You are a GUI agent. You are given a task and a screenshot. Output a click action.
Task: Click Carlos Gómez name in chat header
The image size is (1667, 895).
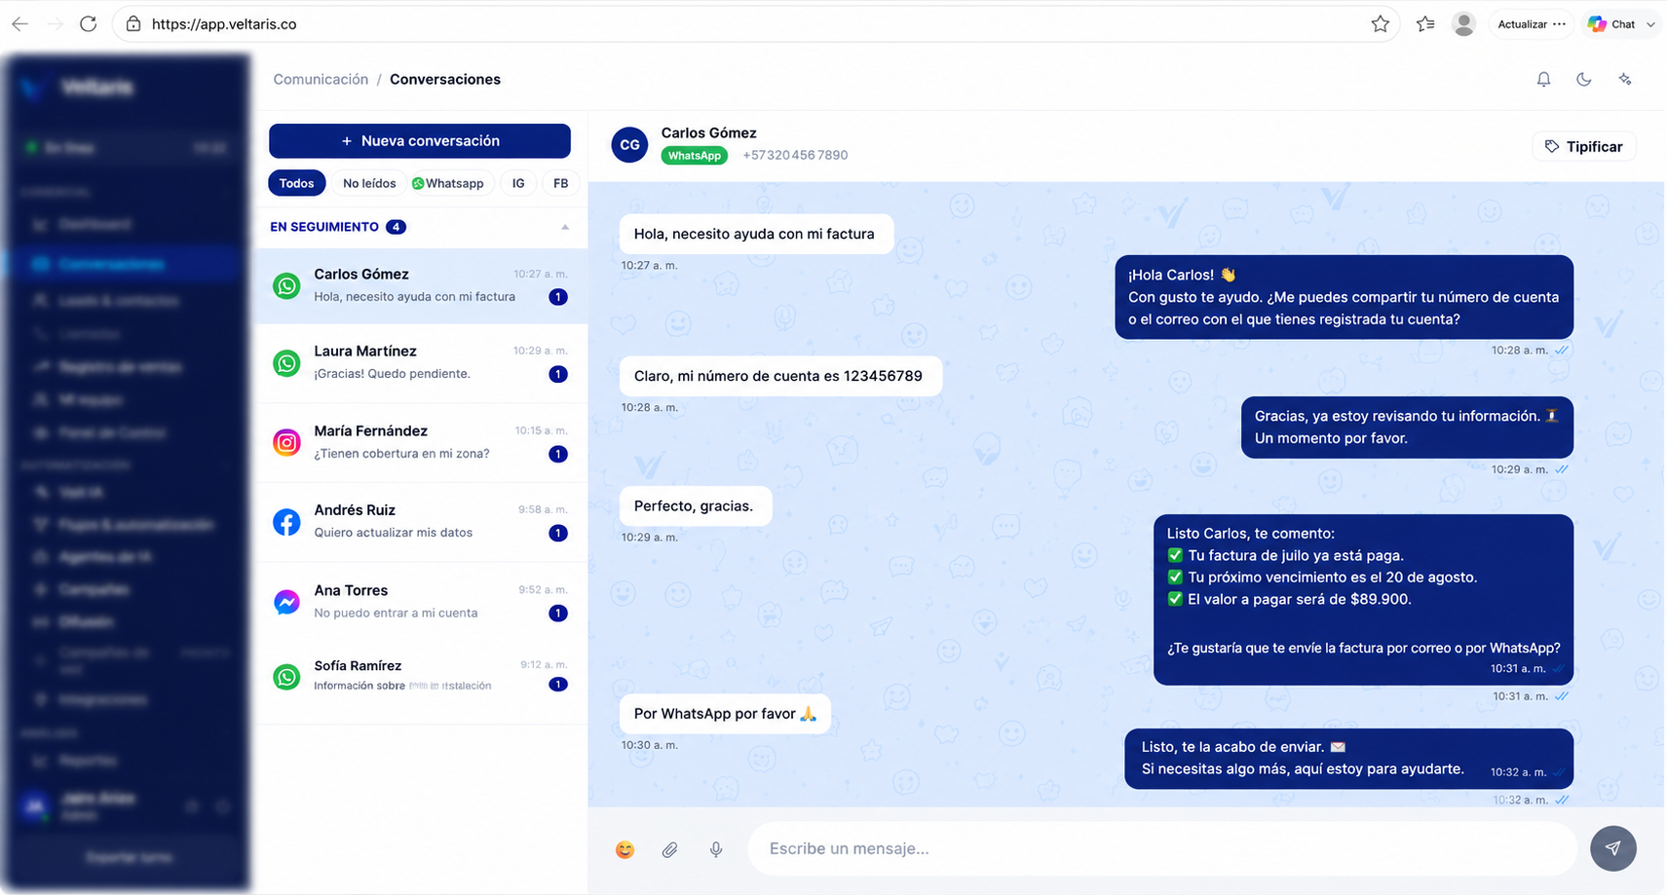coord(708,133)
